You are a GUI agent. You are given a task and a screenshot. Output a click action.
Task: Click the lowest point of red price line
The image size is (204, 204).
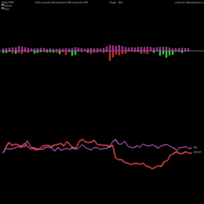click(x=152, y=169)
